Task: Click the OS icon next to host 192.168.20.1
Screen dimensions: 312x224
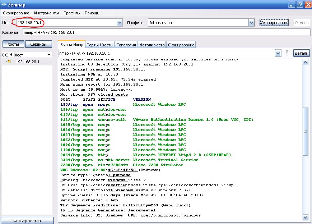Action: [x=9, y=61]
